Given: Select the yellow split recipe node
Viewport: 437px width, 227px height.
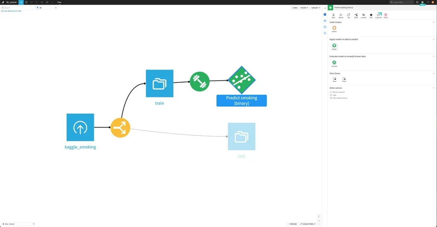Looking at the screenshot, I should click(120, 128).
